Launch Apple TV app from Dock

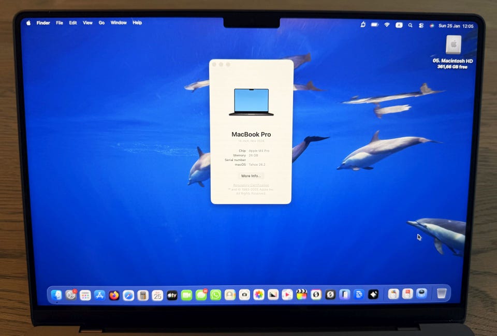172,295
